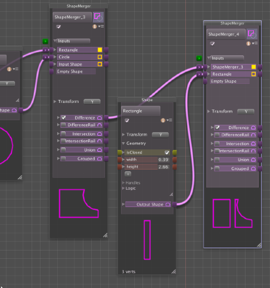Click the ShapeMerger_4 node type icon
The width and height of the screenshot is (270, 288).
pos(252,34)
